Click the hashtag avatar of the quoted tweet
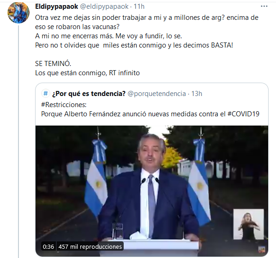Image resolution: width=276 pixels, height=258 pixels. 46,93
